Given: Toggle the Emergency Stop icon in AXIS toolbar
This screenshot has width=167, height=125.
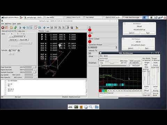Looking at the screenshot, I should [3, 27].
